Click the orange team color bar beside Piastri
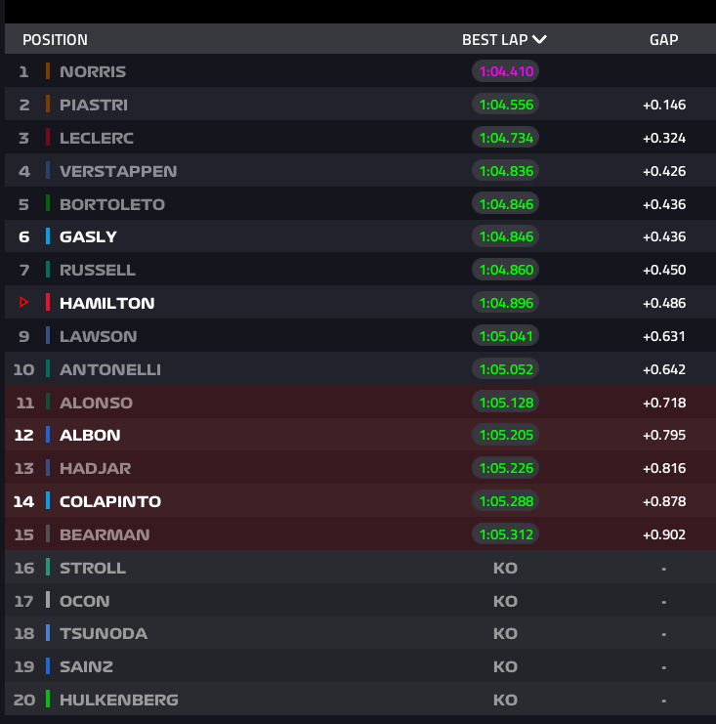 [x=47, y=105]
